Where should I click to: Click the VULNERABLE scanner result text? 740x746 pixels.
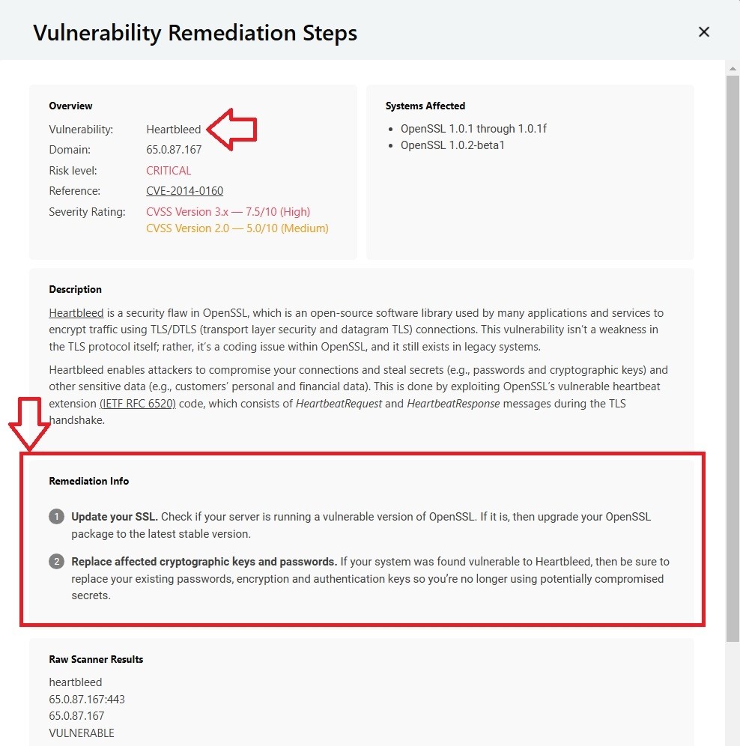click(82, 733)
